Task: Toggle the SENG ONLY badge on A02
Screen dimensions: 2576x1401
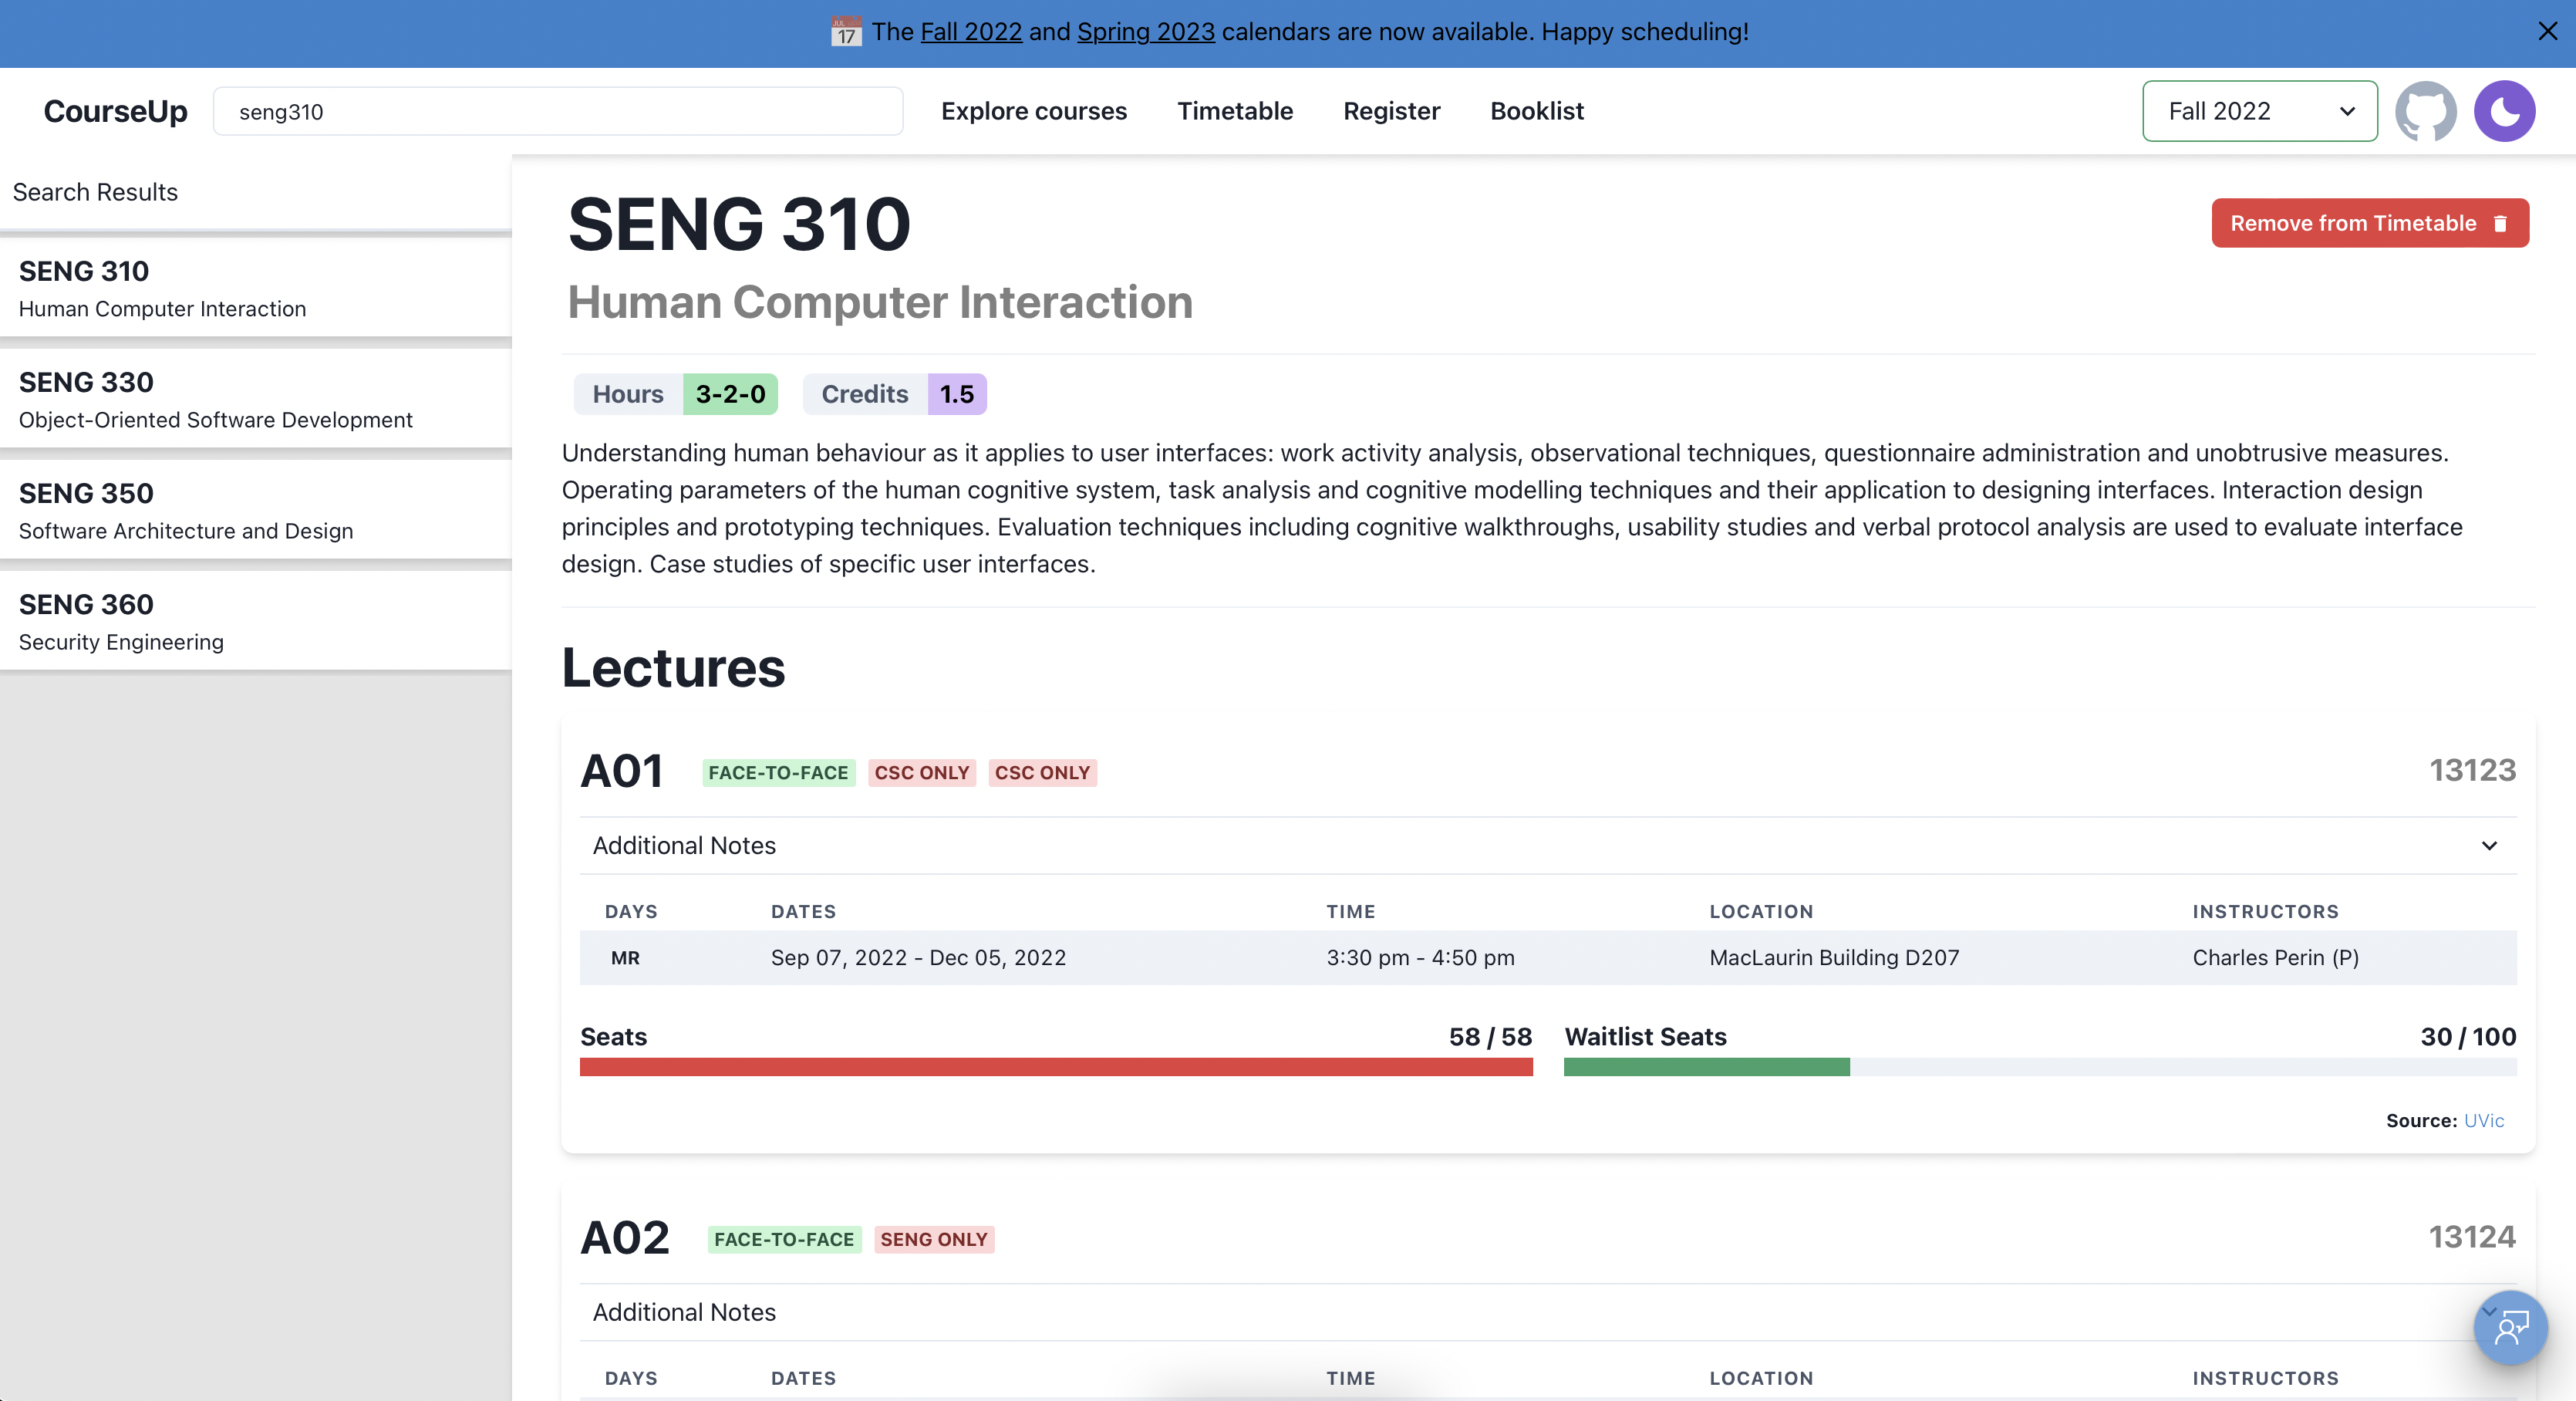Action: pyautogui.click(x=933, y=1240)
